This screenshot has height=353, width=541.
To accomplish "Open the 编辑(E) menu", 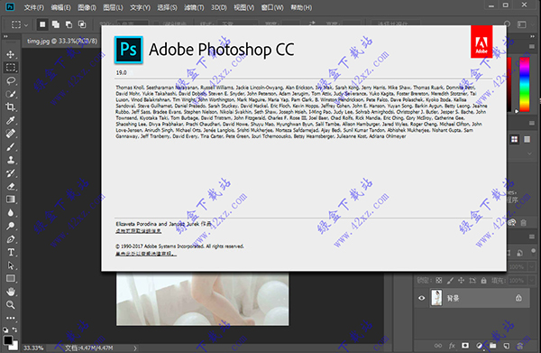I will [x=60, y=7].
